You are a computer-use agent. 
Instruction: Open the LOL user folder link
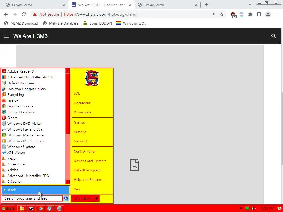[77, 93]
